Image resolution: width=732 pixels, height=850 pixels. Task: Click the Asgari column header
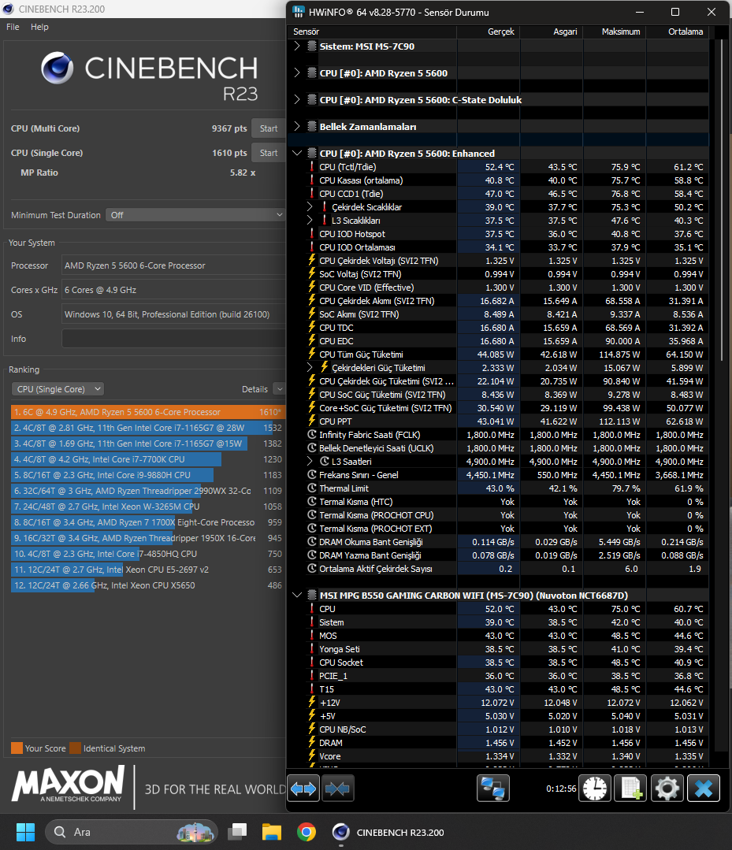(x=552, y=32)
